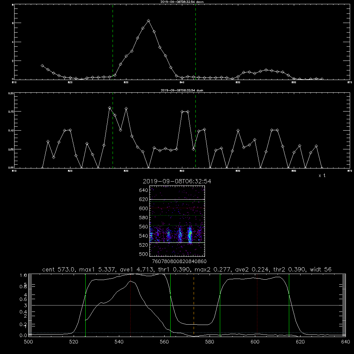The height and width of the screenshot is (354, 354).
Task: Click the 'thr2 0.390' value text
Action: tap(290, 269)
